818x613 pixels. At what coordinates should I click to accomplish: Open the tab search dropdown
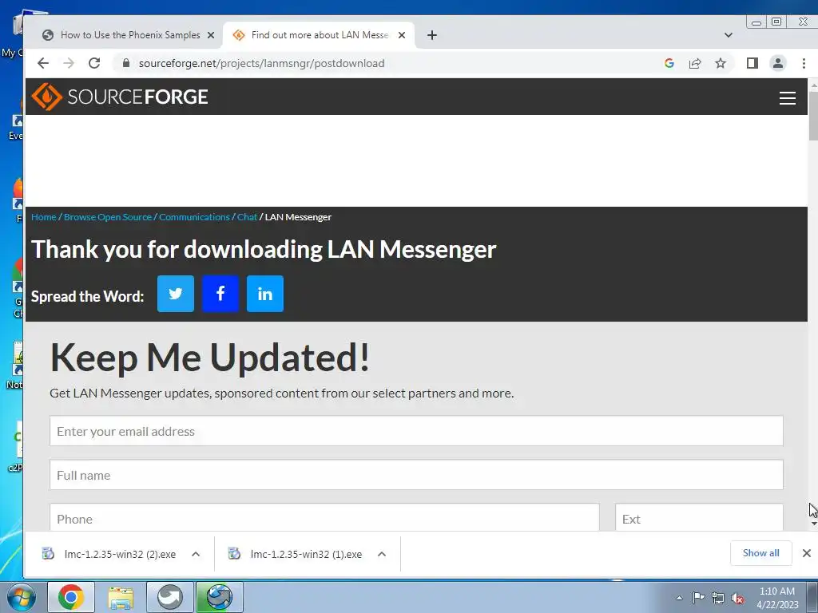[729, 35]
